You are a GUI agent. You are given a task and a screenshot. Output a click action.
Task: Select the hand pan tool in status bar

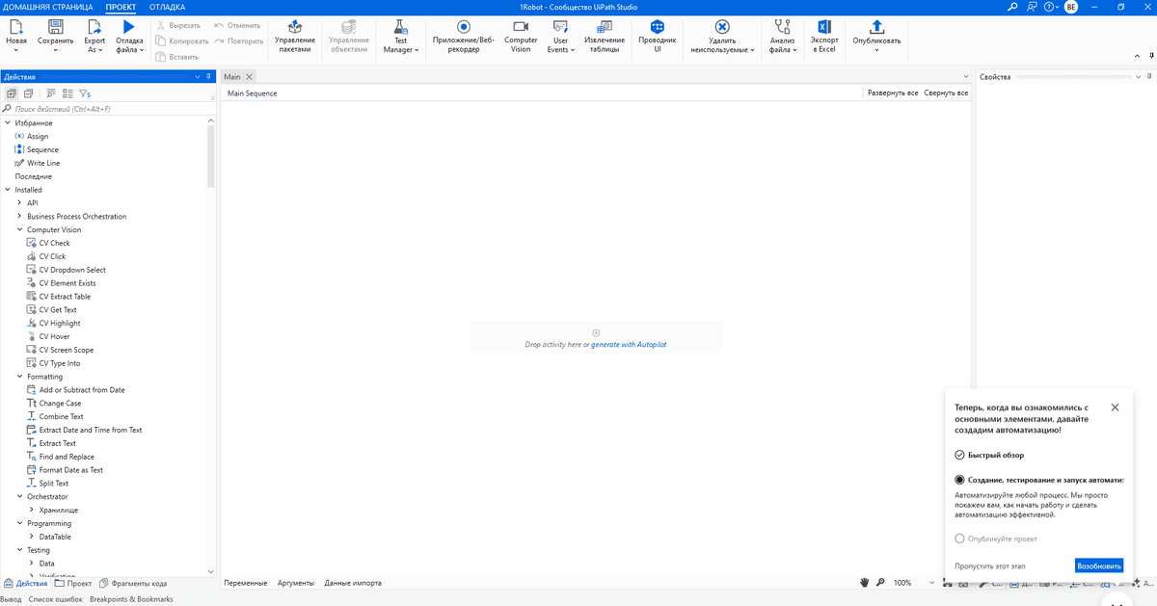[x=865, y=582]
